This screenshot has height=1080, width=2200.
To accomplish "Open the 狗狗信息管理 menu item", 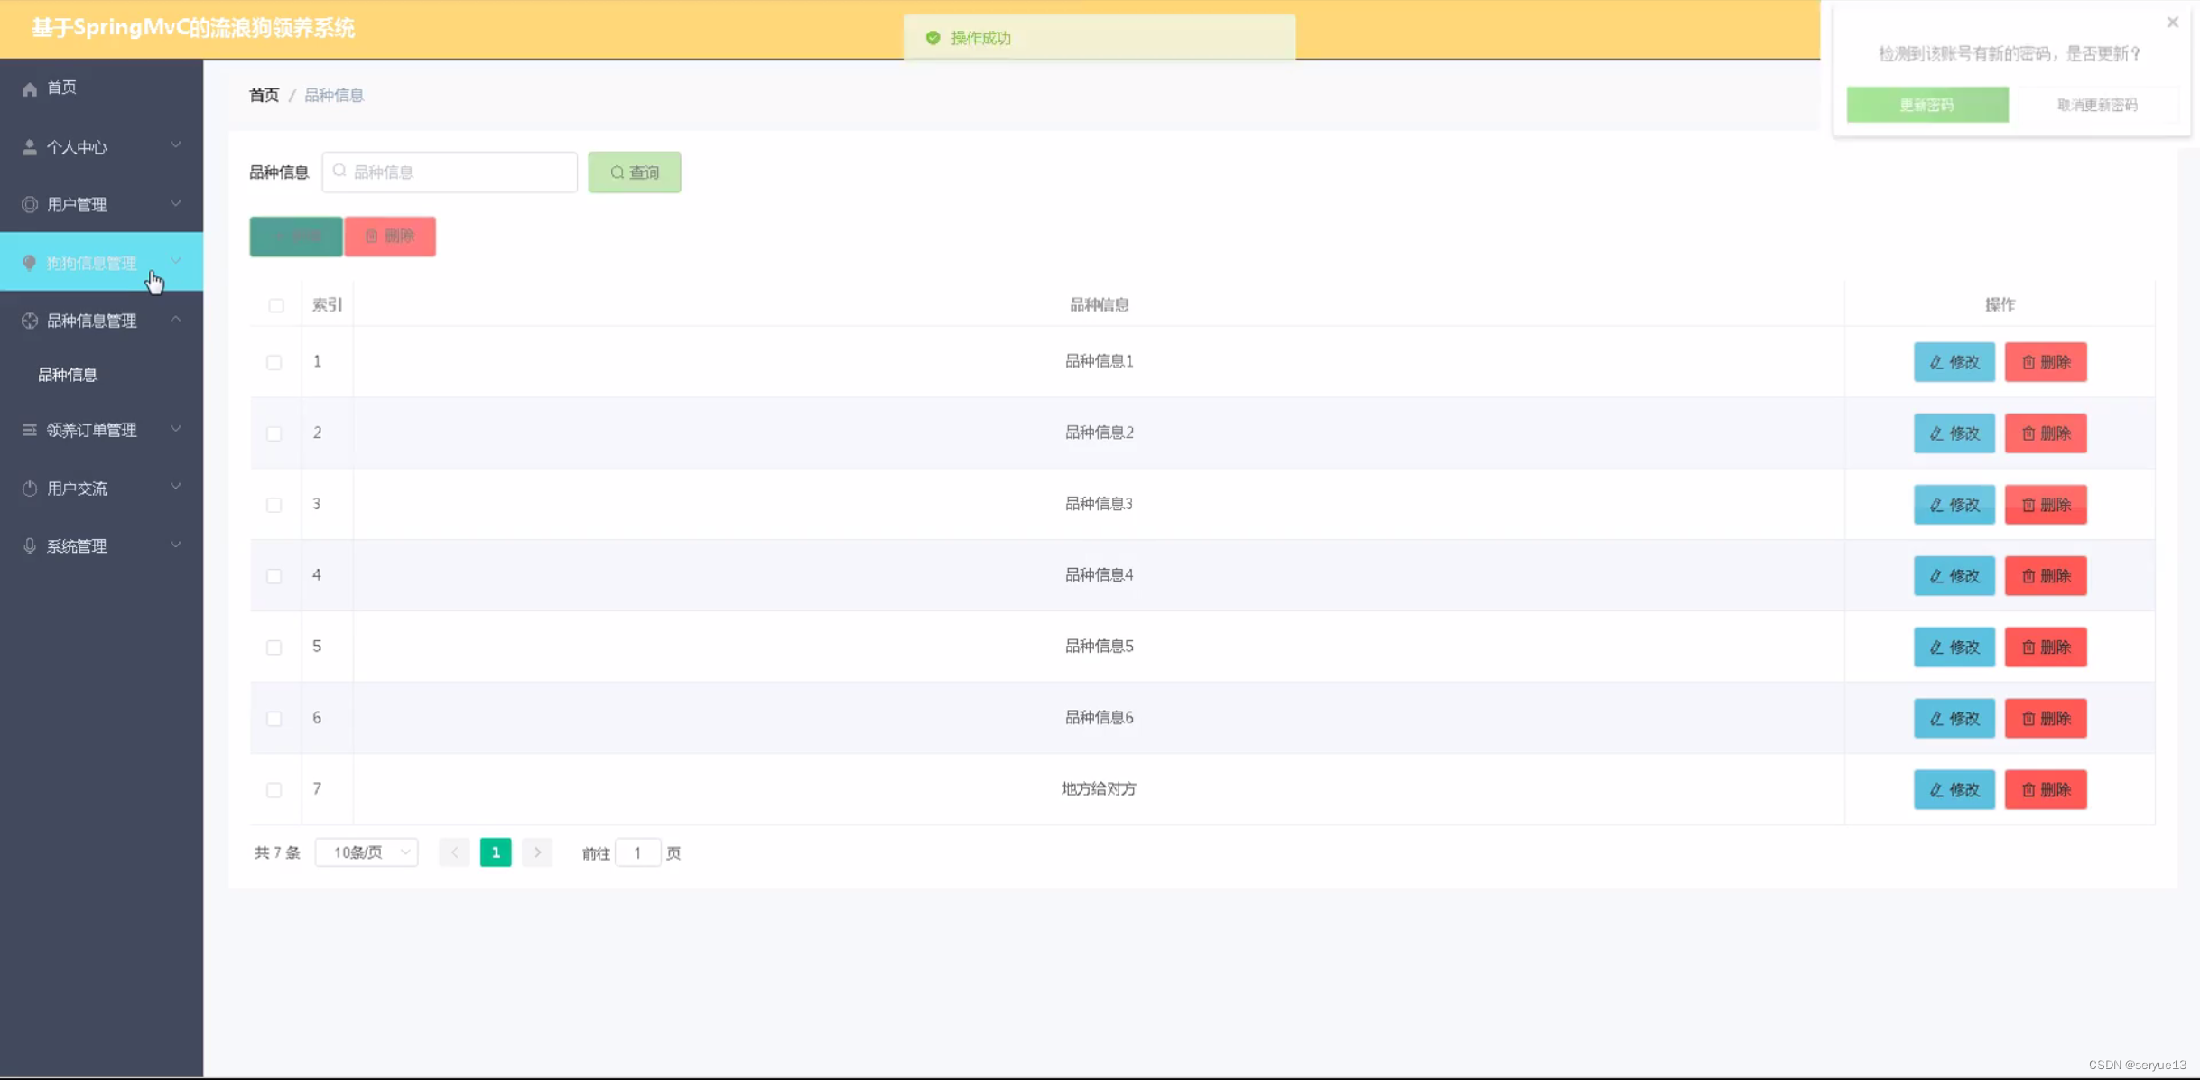I will [x=92, y=263].
